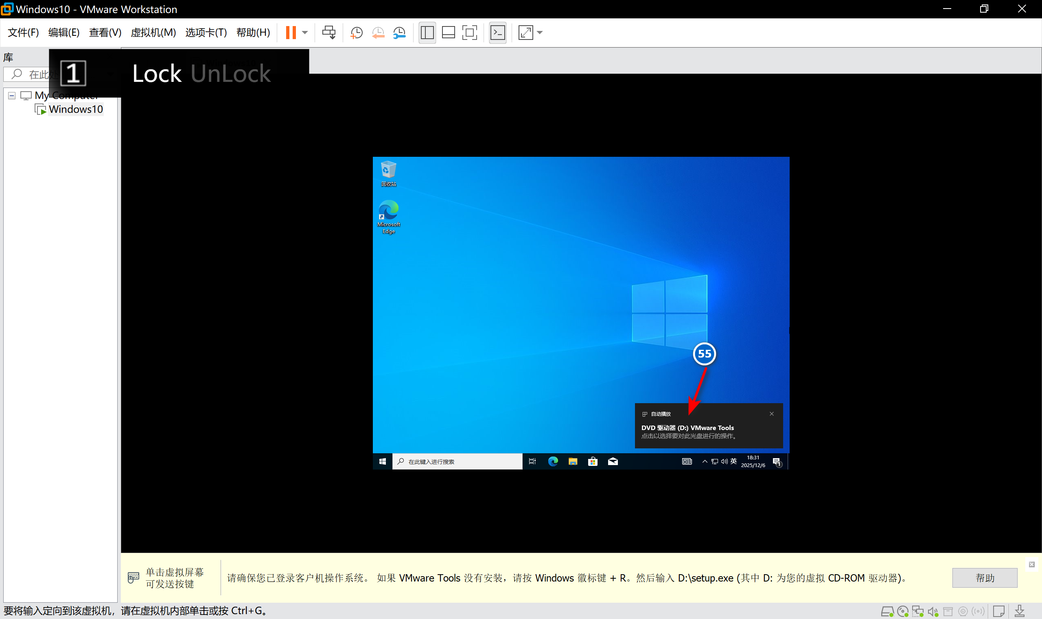Click the hard disk status icon
Viewport: 1042px width, 619px height.
(x=887, y=612)
